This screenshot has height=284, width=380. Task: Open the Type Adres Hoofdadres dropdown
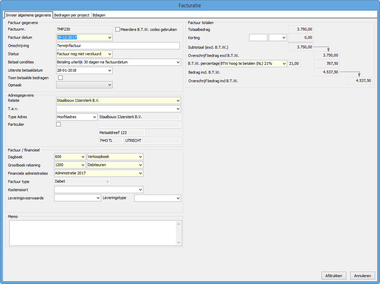[95, 117]
